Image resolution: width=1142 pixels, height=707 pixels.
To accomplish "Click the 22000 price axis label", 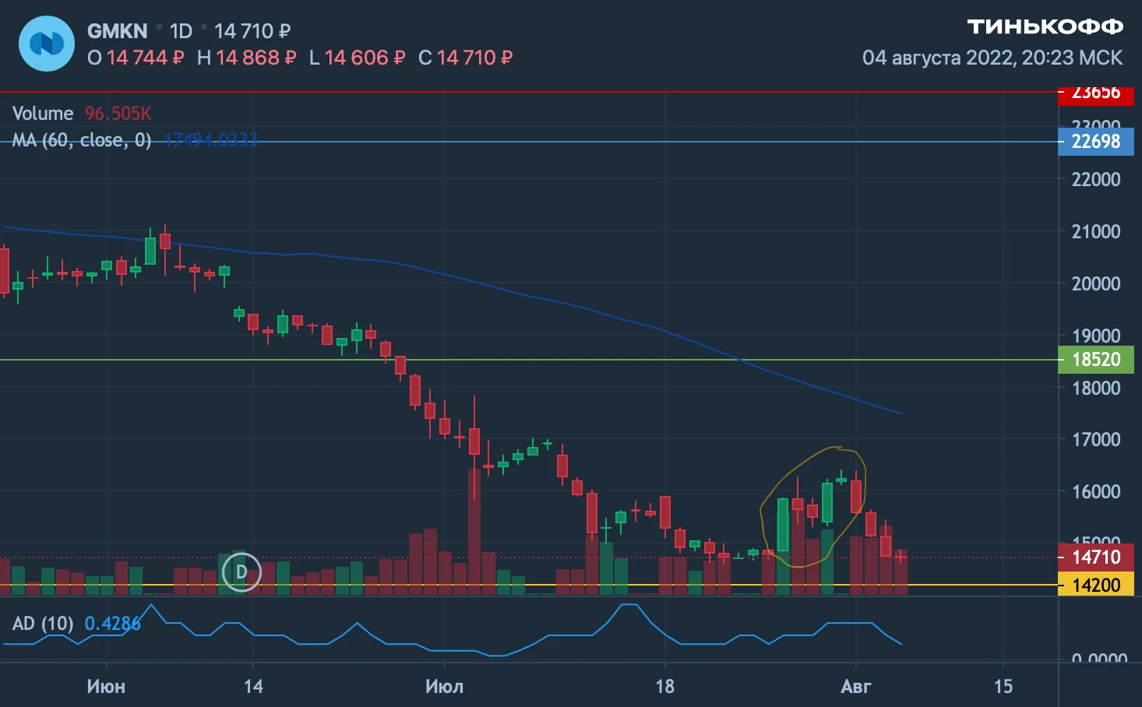I will tap(1096, 179).
